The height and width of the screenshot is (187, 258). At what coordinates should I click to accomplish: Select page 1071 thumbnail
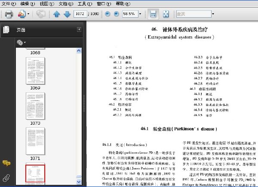(x=35, y=141)
